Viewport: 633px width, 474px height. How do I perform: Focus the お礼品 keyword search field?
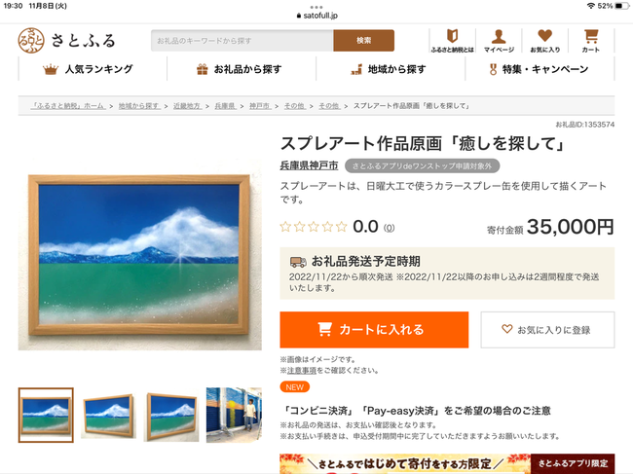242,40
